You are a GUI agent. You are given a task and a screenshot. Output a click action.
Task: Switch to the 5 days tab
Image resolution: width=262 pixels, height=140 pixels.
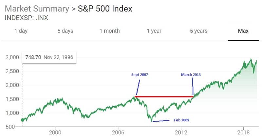65,31
